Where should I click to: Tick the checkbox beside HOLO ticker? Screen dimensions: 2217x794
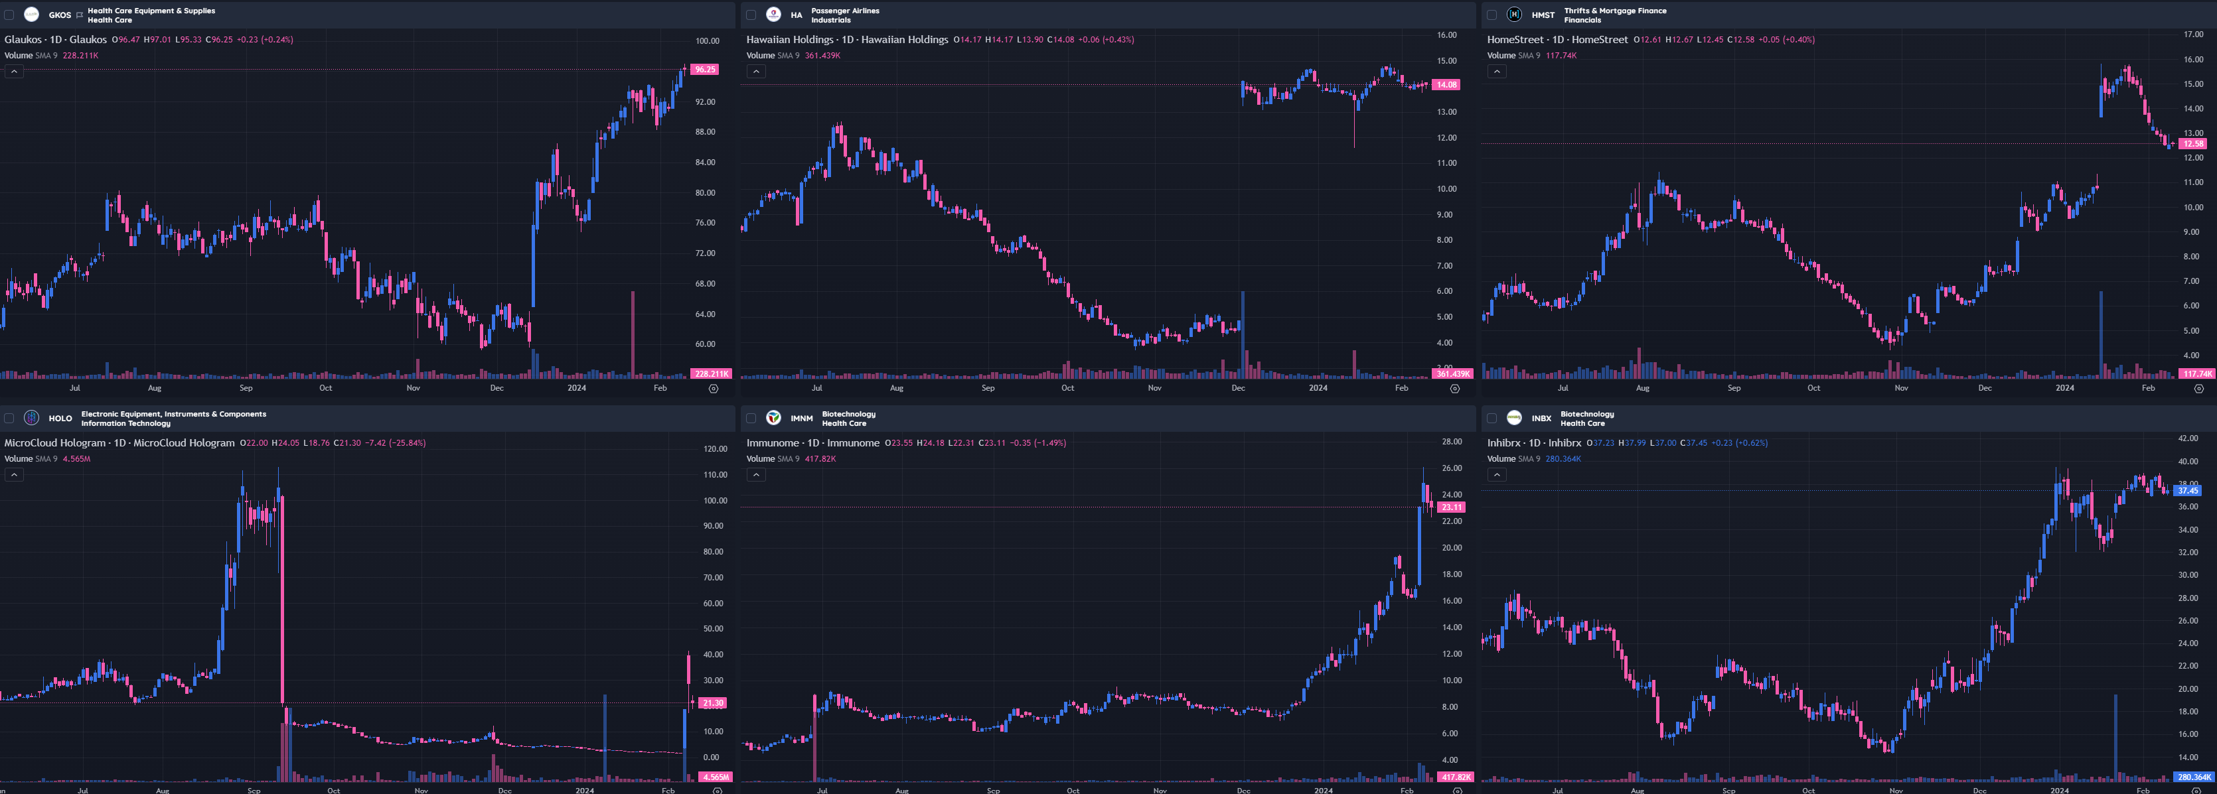pyautogui.click(x=9, y=418)
